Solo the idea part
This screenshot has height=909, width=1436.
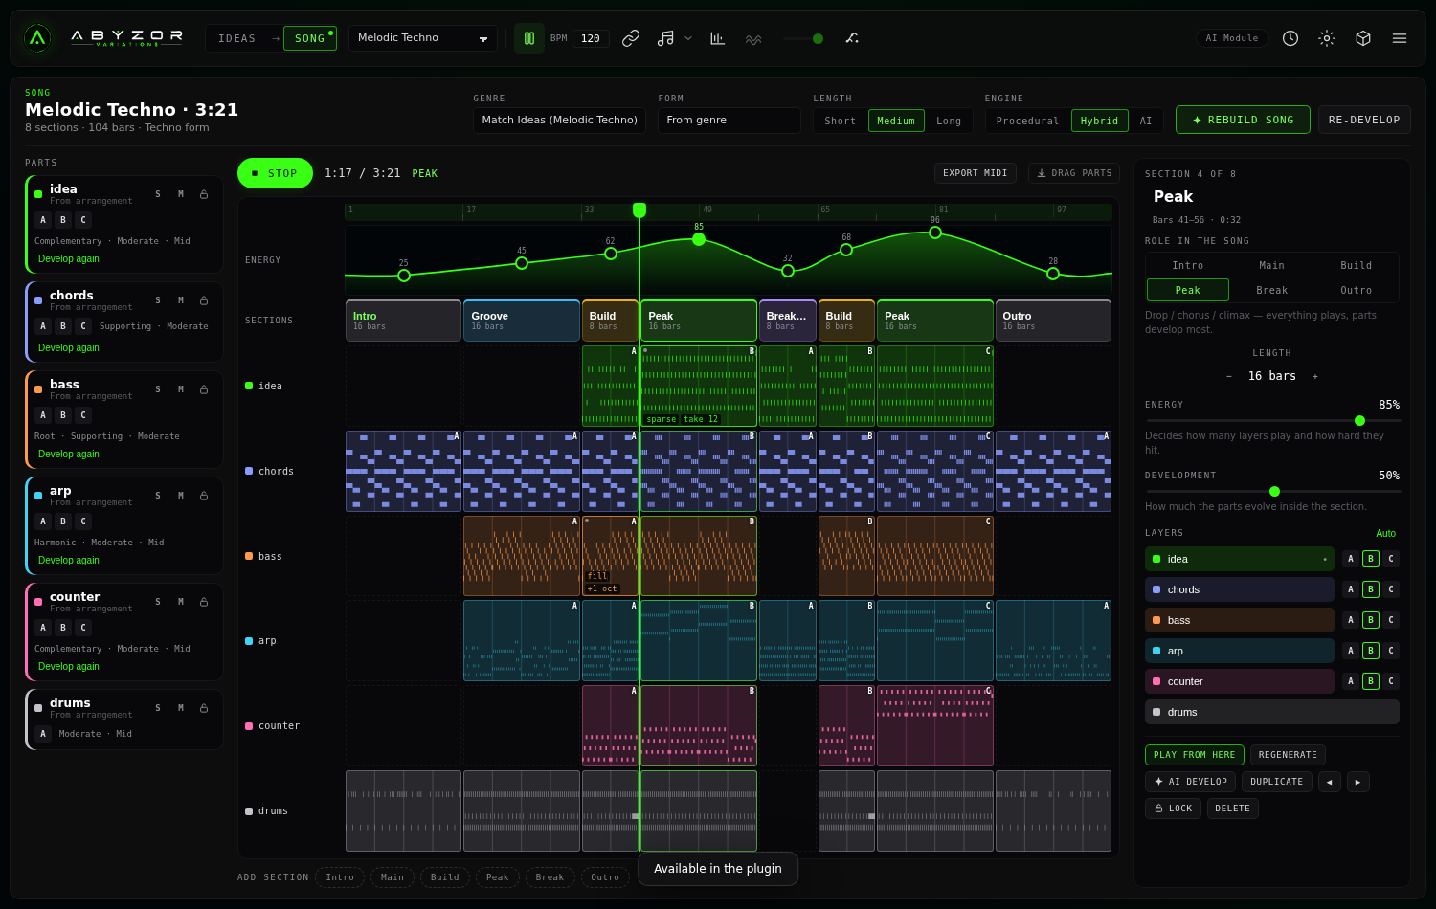158,194
